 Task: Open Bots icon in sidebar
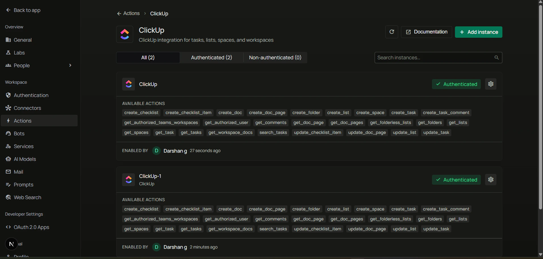(x=8, y=133)
